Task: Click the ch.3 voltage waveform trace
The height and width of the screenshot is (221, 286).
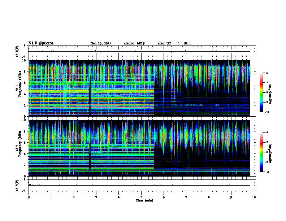Action: tap(139, 185)
